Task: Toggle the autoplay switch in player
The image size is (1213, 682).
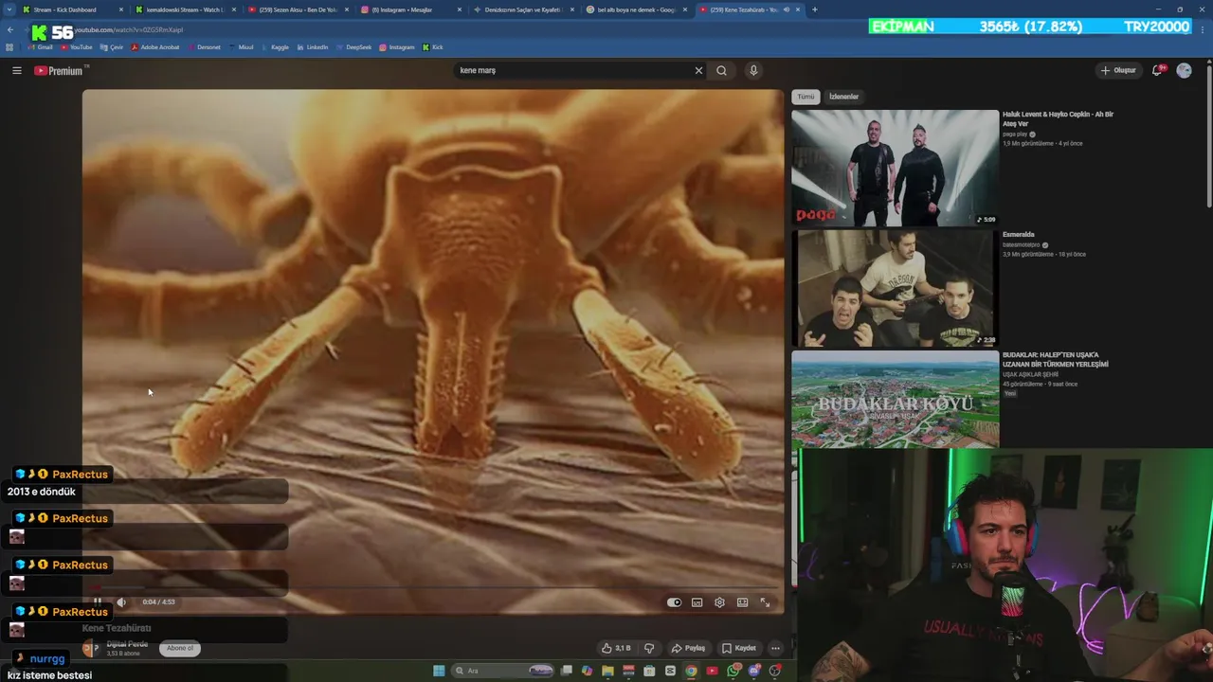Action: coord(674,602)
